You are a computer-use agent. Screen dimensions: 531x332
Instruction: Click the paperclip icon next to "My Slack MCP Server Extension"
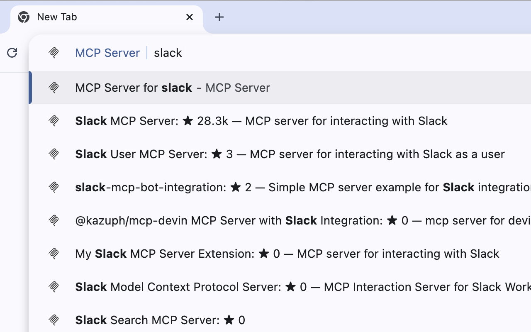tap(54, 254)
